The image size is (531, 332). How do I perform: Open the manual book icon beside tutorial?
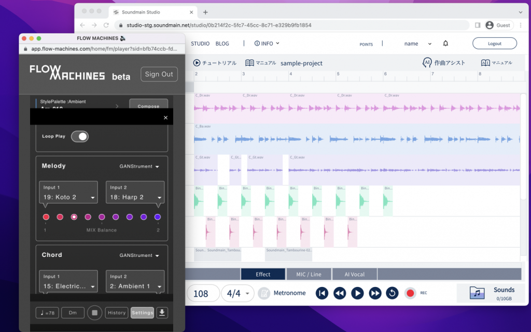[249, 63]
